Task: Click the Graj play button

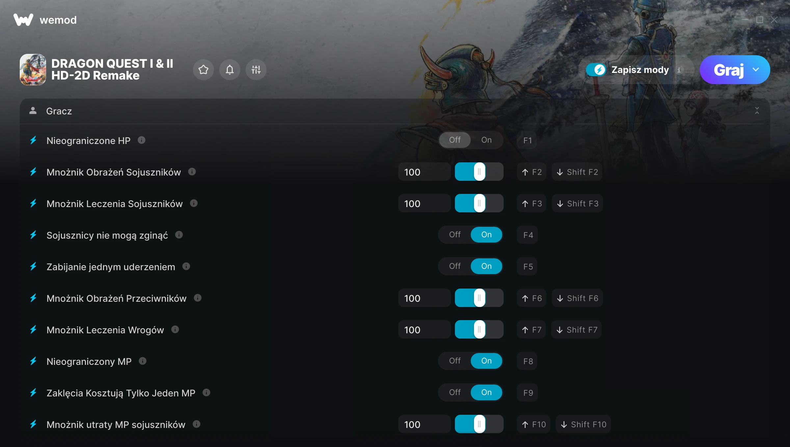Action: click(x=729, y=70)
